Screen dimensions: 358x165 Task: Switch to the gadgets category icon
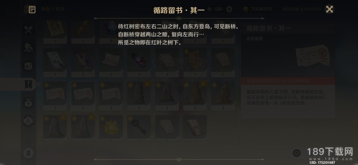[29, 66]
